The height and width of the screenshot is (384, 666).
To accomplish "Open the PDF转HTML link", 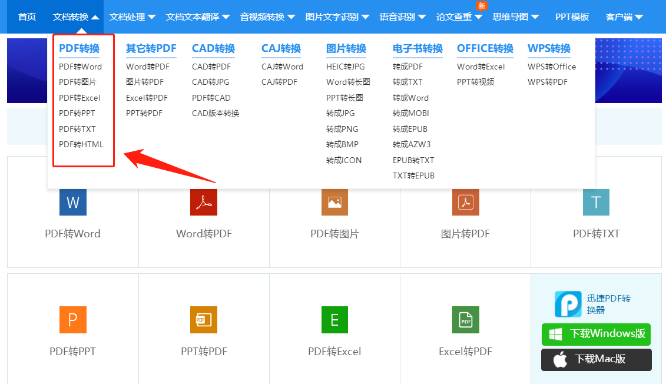I will pyautogui.click(x=81, y=144).
